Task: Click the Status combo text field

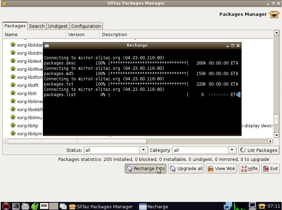Action: click(x=112, y=150)
